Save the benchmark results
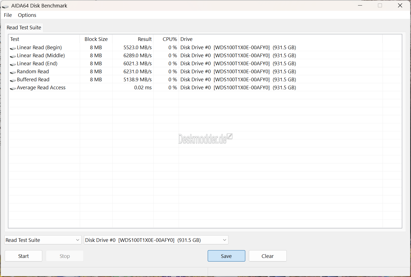This screenshot has width=411, height=277. click(226, 256)
